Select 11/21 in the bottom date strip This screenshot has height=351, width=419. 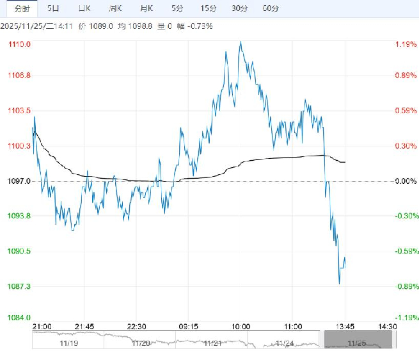pos(212,343)
